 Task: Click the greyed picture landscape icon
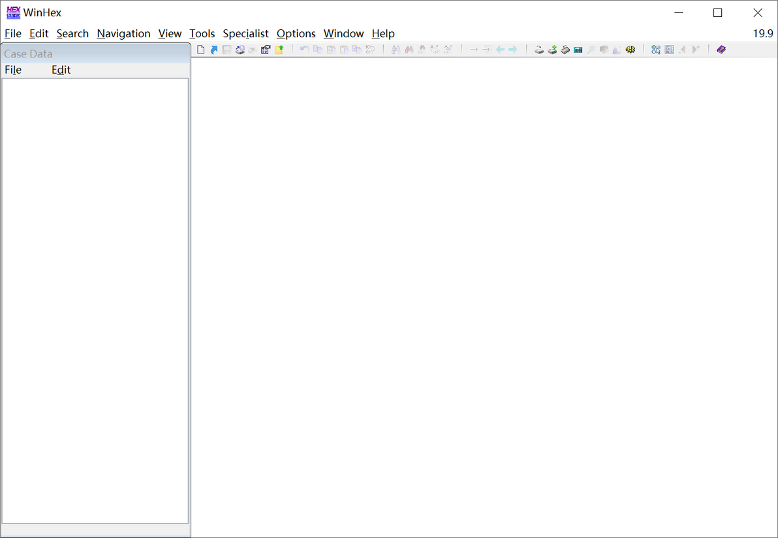coord(617,50)
